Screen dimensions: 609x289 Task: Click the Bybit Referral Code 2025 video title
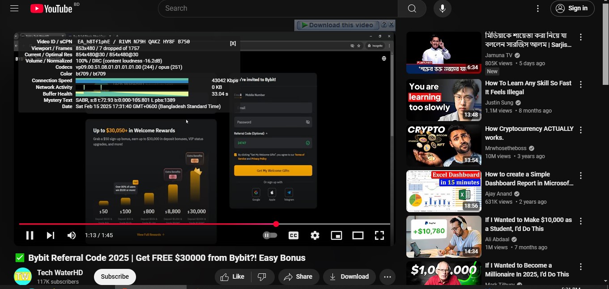166,258
